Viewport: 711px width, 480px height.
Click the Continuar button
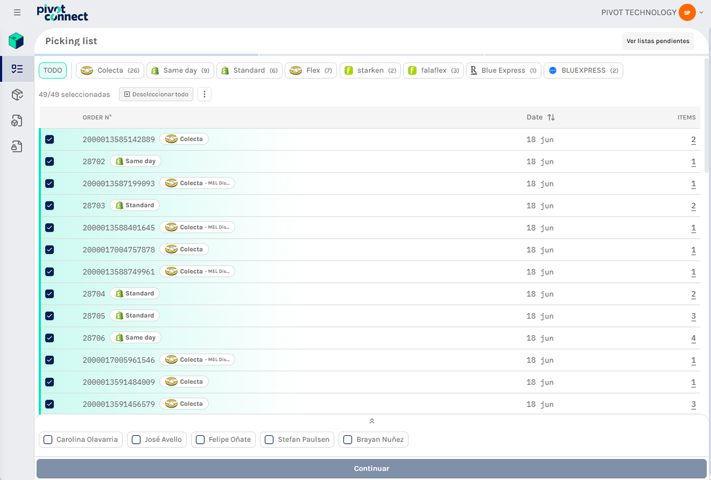pyautogui.click(x=371, y=468)
